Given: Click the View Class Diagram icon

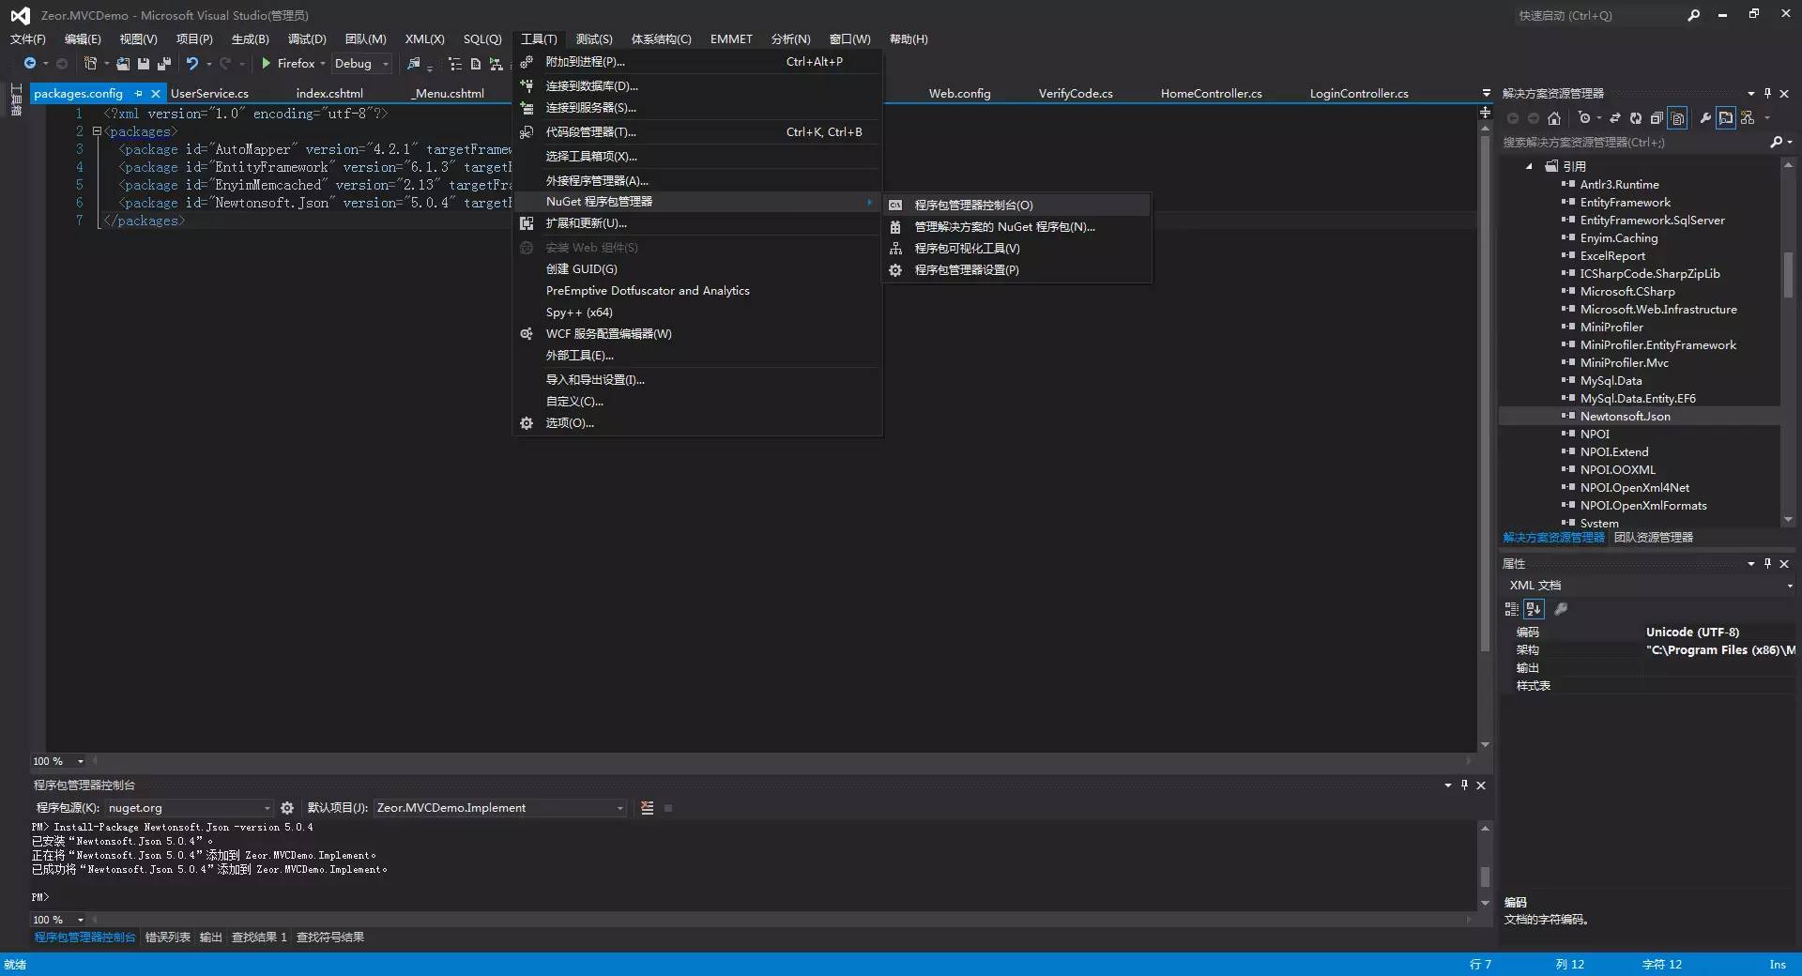Looking at the screenshot, I should click(x=1748, y=117).
